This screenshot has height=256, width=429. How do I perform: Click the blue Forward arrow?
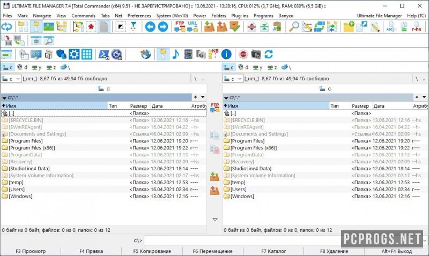click(163, 27)
